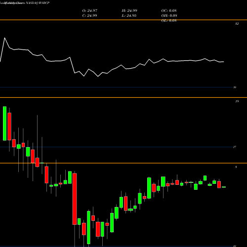Select the low price L: 24.95
This screenshot has width=247, height=247.
pos(129,16)
